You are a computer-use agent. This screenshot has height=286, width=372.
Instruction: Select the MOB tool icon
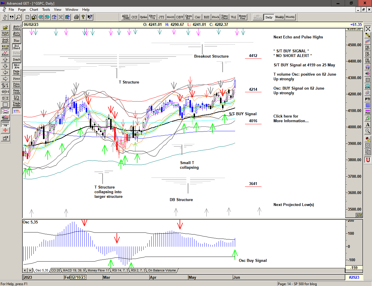click(368, 112)
